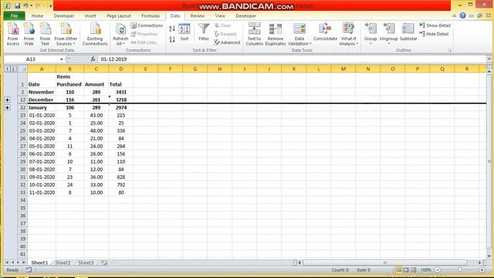
Task: Click the macro recording status bar icon
Action: [x=29, y=270]
